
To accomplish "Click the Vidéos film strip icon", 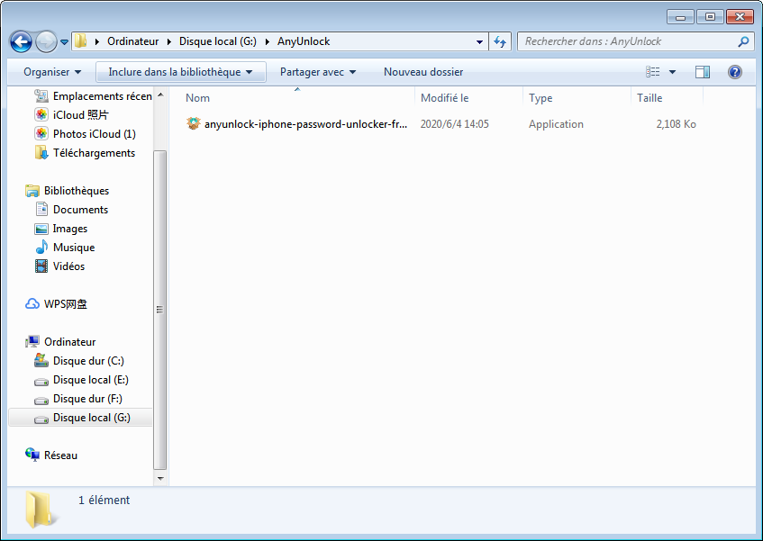I will point(41,266).
